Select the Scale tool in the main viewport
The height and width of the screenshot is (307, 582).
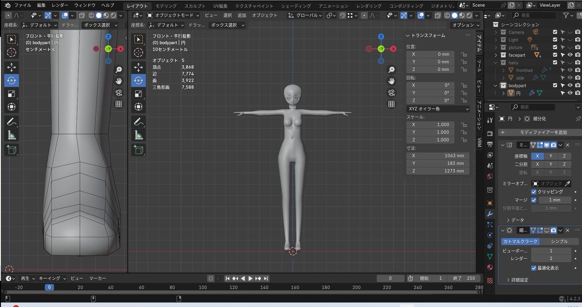click(x=138, y=93)
